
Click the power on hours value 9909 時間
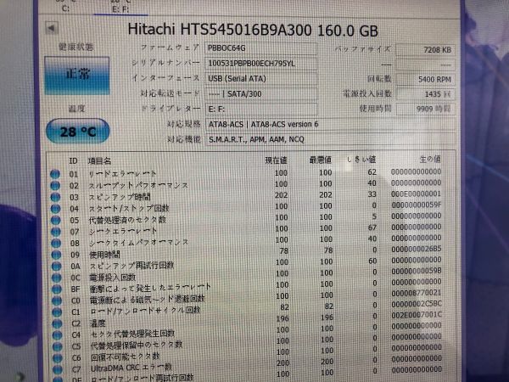point(425,109)
